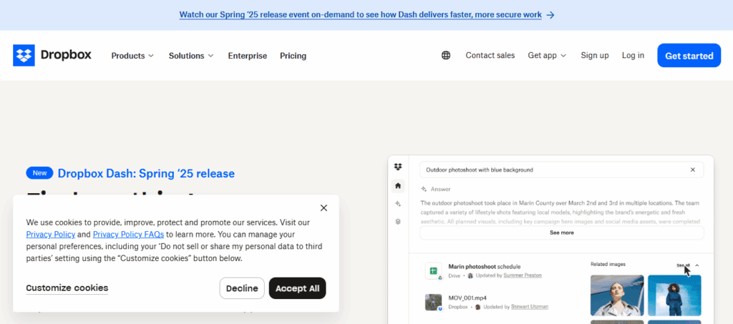Click the New badge

tap(40, 173)
